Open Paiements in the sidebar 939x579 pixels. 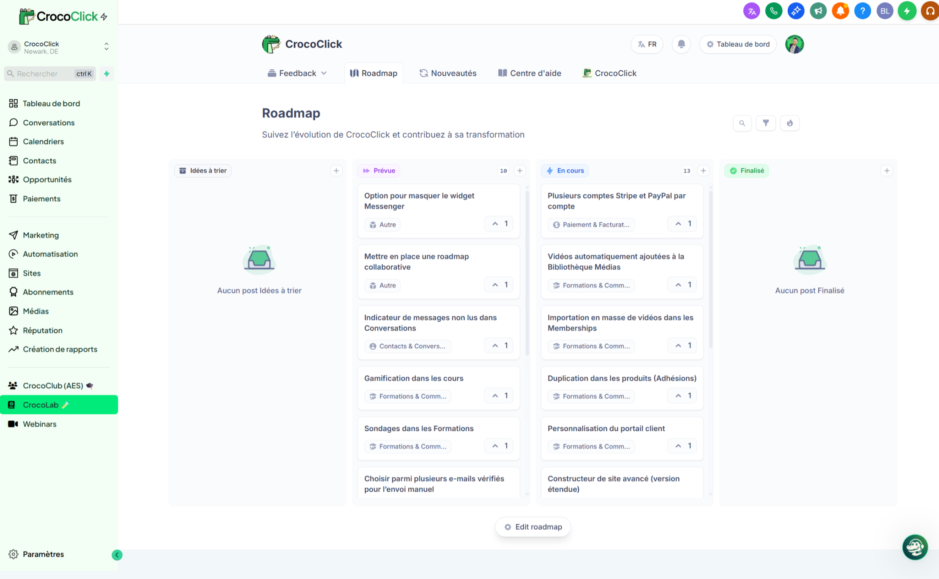[41, 199]
